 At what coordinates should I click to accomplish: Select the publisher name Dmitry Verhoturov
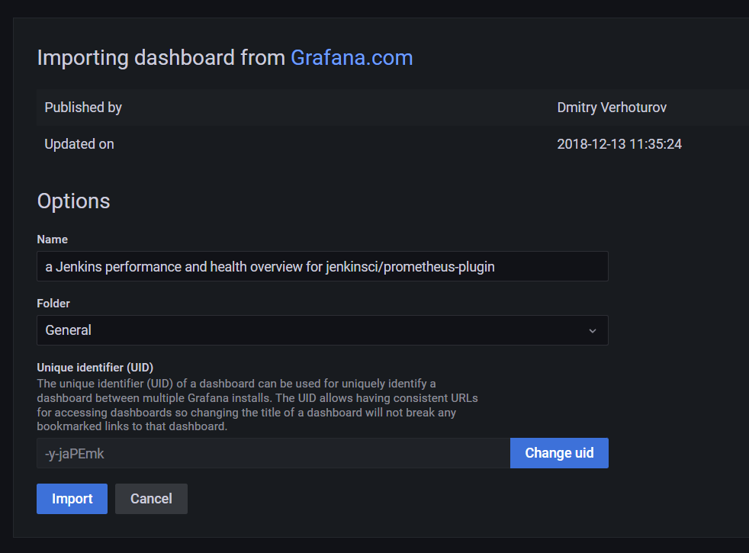[x=611, y=107]
